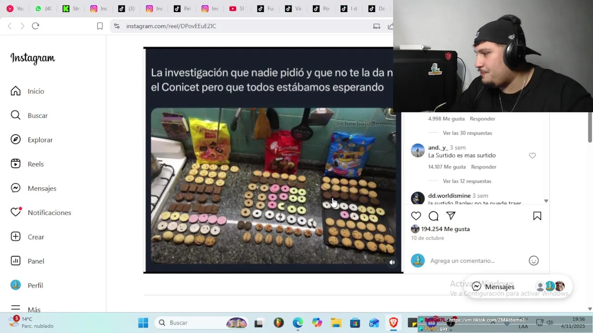Screen dimensions: 593x333
Task: Open FL Studio fruit icon on the taskbar
Action: [278, 323]
